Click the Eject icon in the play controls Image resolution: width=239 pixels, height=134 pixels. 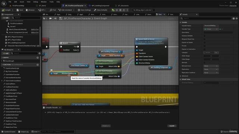pos(124,10)
